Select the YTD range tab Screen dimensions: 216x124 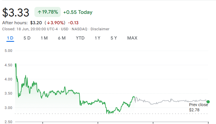tap(80, 38)
